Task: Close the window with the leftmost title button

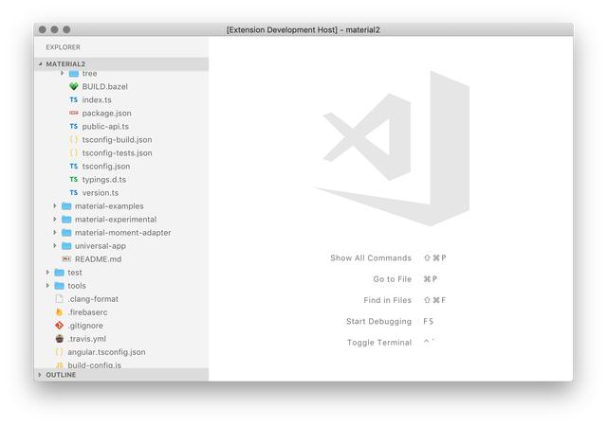Action: tap(43, 29)
